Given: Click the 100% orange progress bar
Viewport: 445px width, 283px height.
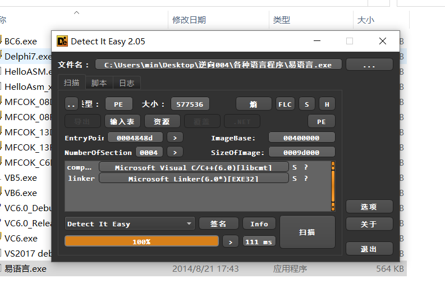Looking at the screenshot, I should [141, 241].
